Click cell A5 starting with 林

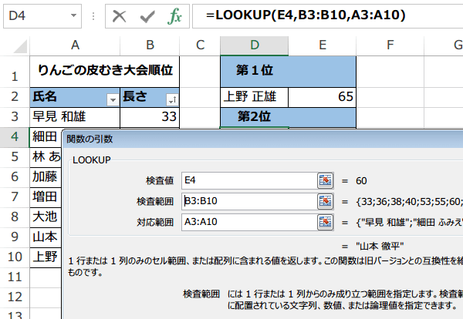coord(46,157)
